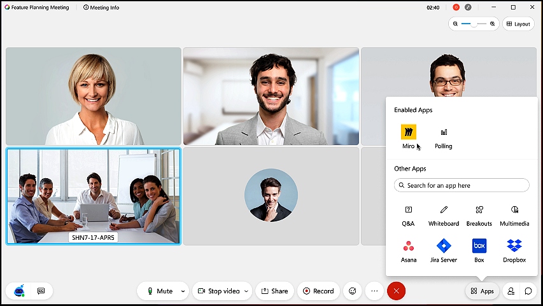Screen dimensions: 543x306
Task: Toggle Stop video camera button
Action: coord(218,291)
